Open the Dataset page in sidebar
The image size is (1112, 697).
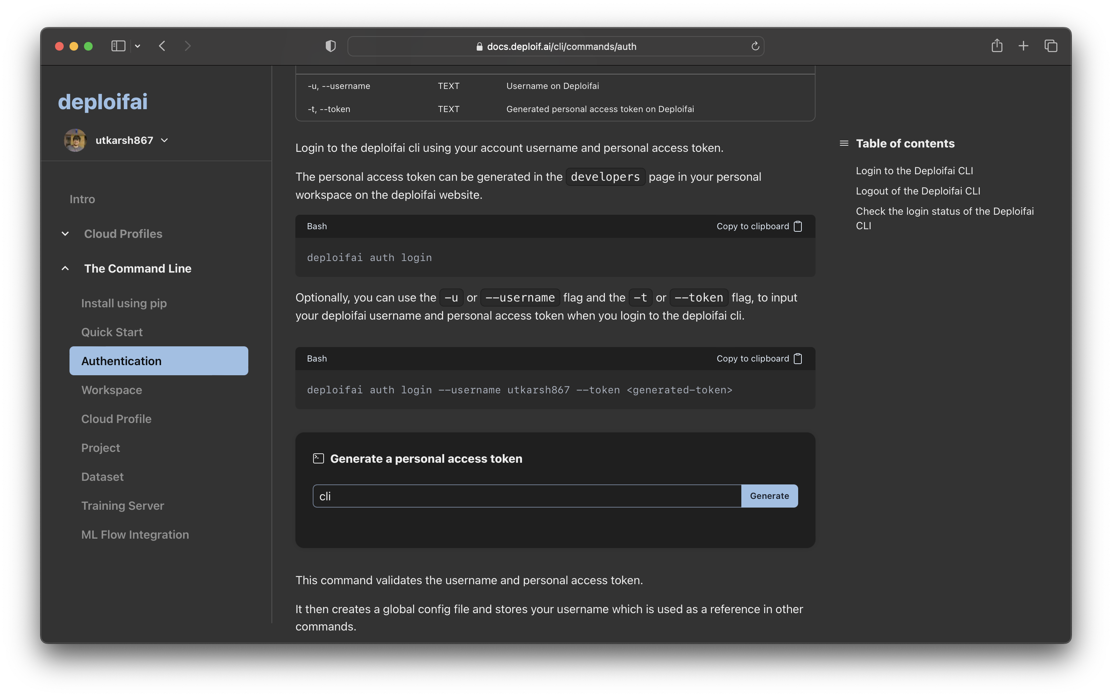pyautogui.click(x=102, y=476)
